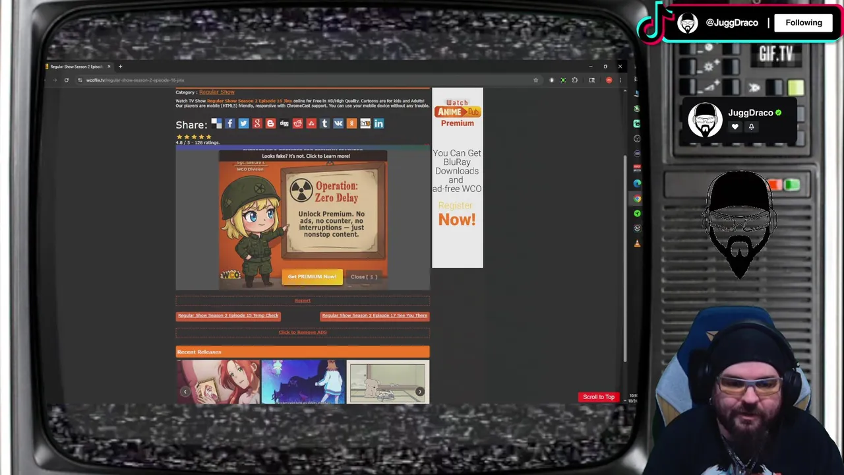This screenshot has width=844, height=475.
Task: Click the five-star rating
Action: click(x=194, y=137)
